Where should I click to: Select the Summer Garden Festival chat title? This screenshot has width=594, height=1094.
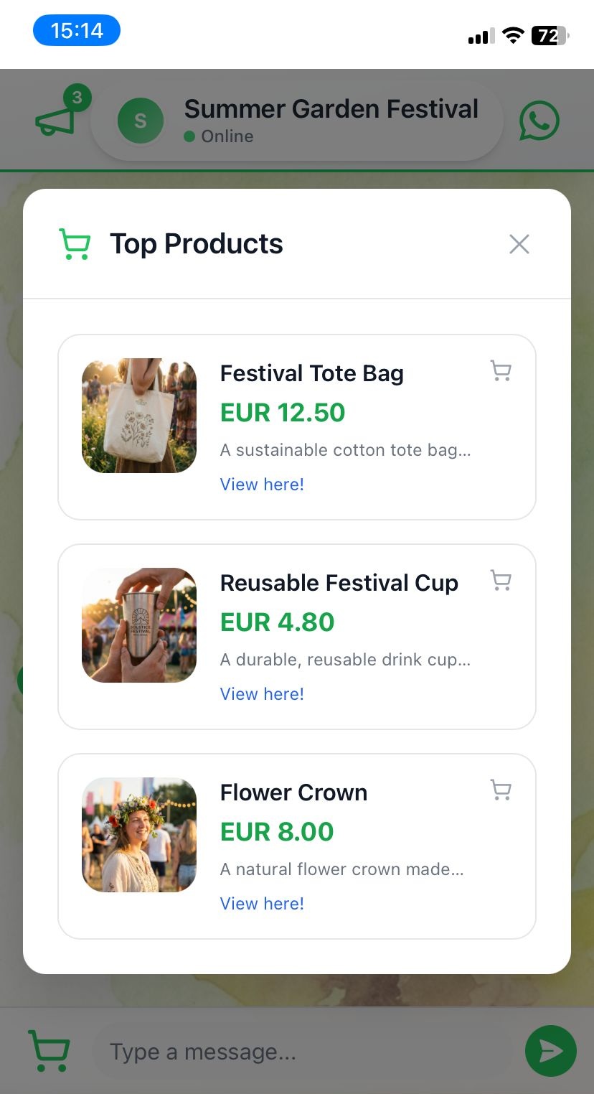coord(331,109)
